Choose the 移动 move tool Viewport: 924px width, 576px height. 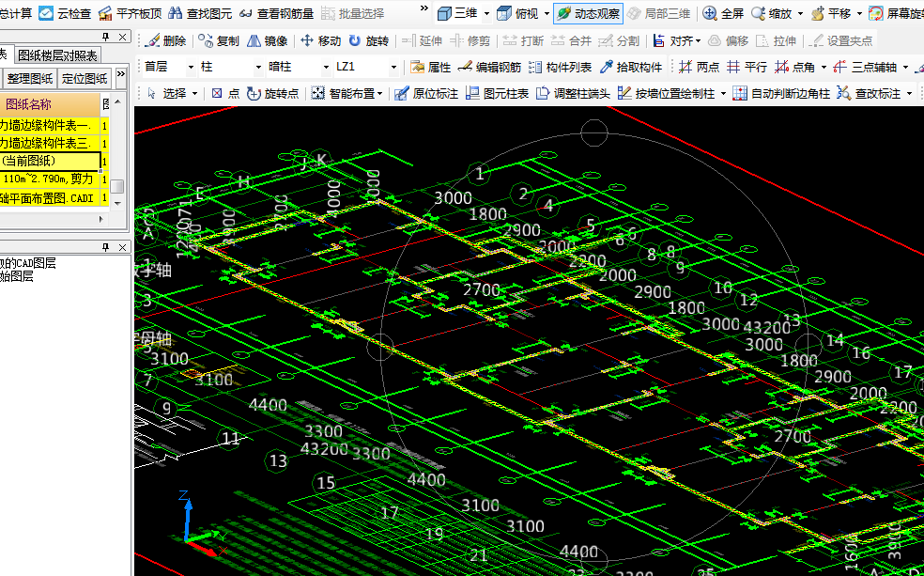coord(320,40)
